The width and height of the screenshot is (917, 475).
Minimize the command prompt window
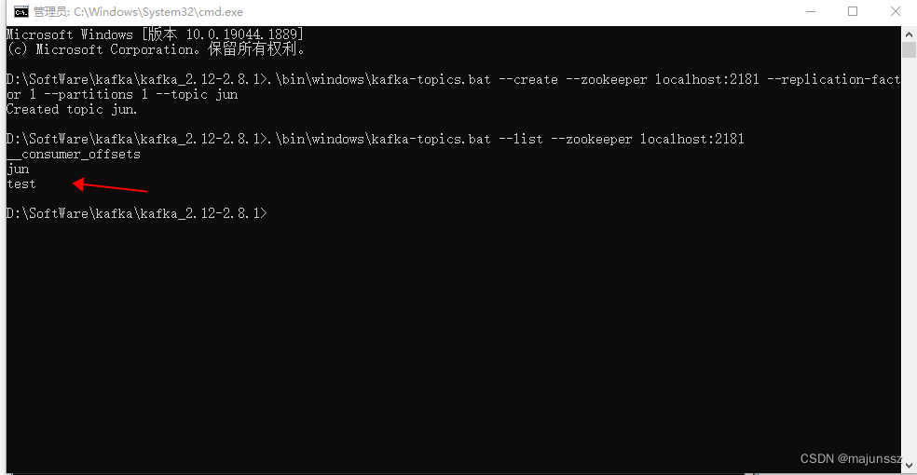coord(811,12)
